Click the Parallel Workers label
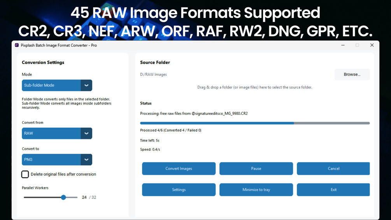The image size is (391, 220). coord(35,188)
